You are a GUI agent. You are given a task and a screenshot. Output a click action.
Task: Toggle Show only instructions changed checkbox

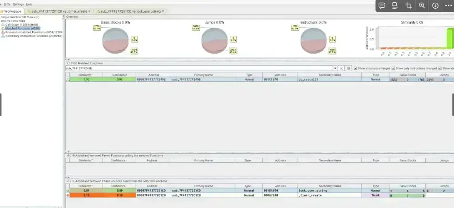point(393,68)
